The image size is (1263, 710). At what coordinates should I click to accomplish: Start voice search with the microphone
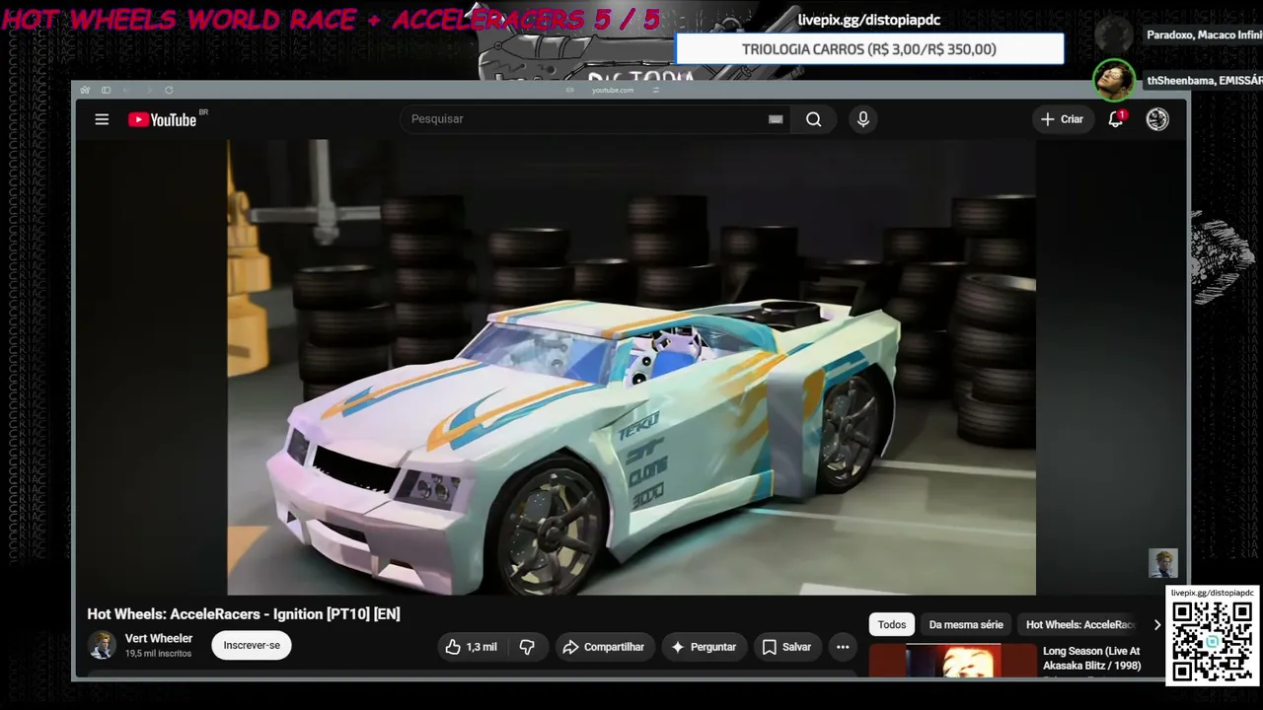click(x=863, y=119)
